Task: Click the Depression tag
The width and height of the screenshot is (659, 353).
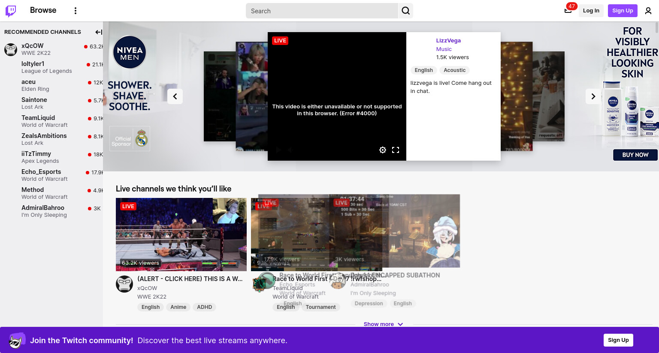Action: [x=369, y=304]
